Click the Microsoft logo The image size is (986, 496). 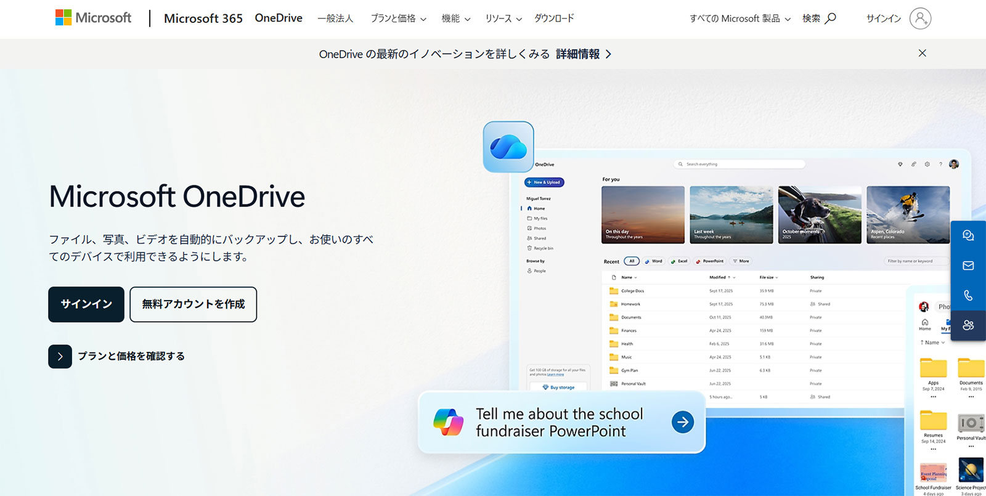93,18
